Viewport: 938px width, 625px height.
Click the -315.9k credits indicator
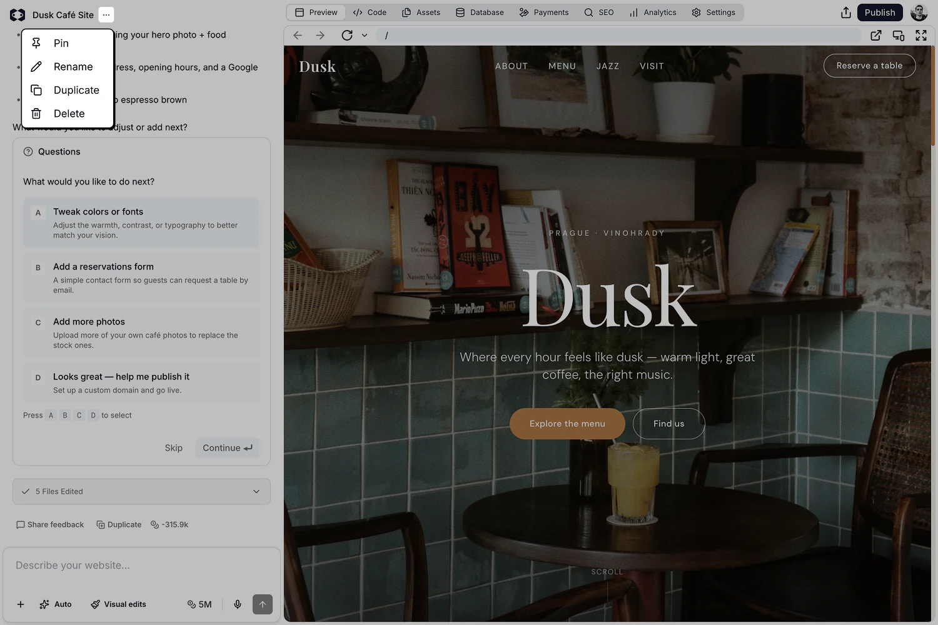169,525
